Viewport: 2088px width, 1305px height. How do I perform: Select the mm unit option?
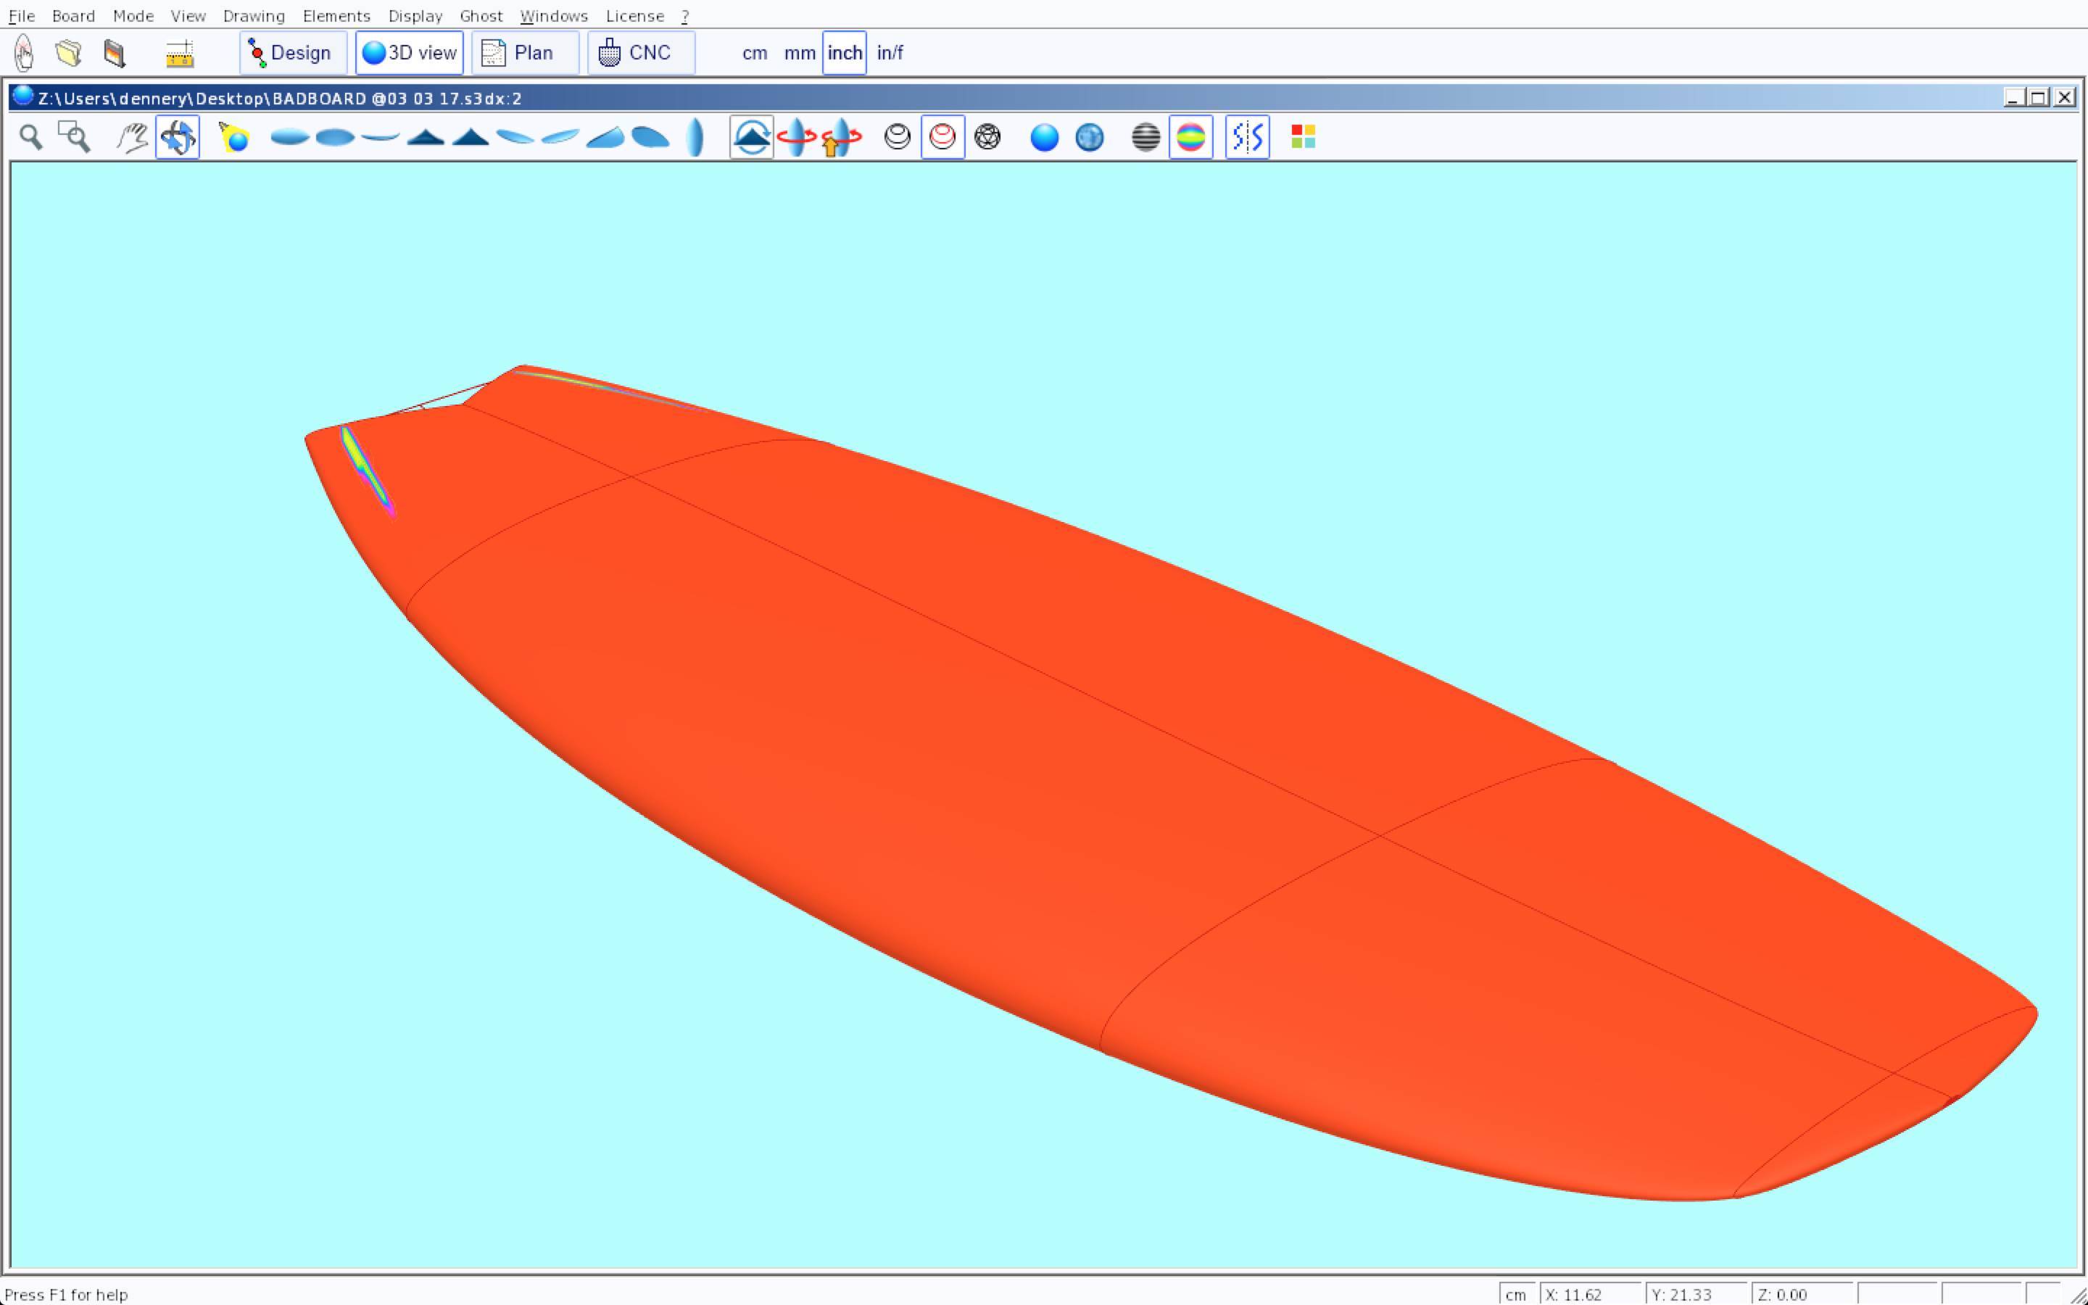(799, 53)
